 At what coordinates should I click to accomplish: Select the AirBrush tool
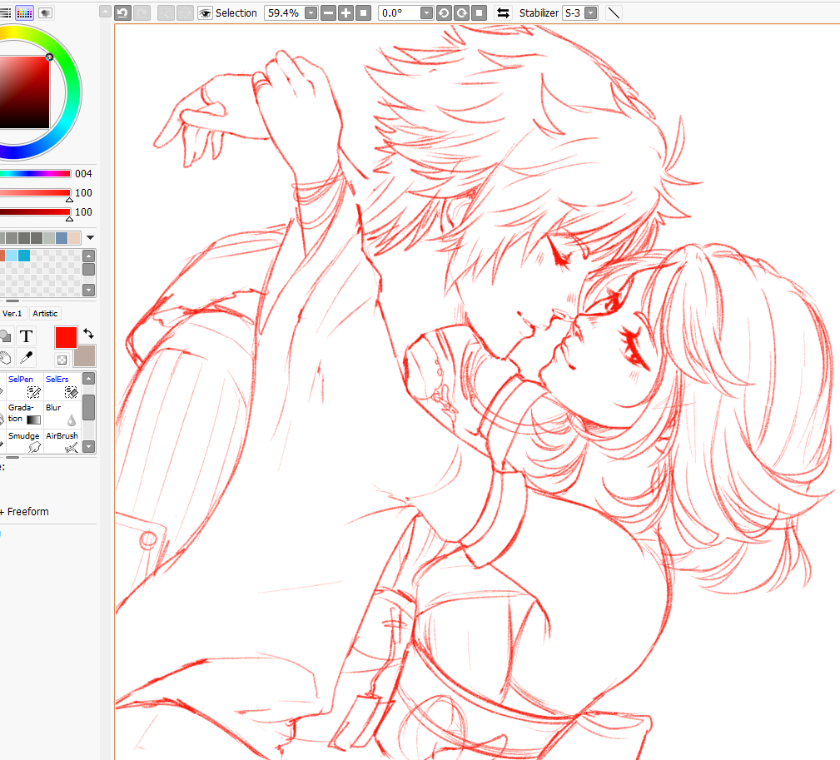(x=62, y=442)
